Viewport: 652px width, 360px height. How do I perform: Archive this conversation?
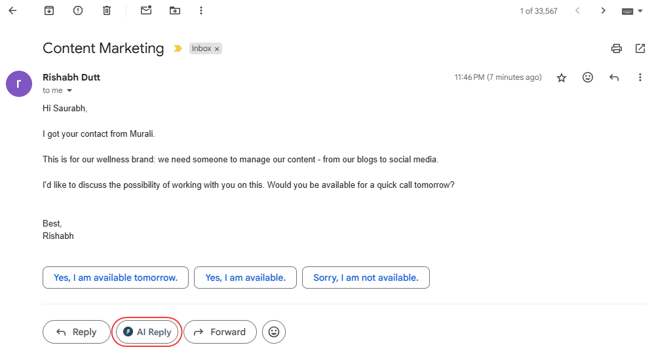(49, 10)
